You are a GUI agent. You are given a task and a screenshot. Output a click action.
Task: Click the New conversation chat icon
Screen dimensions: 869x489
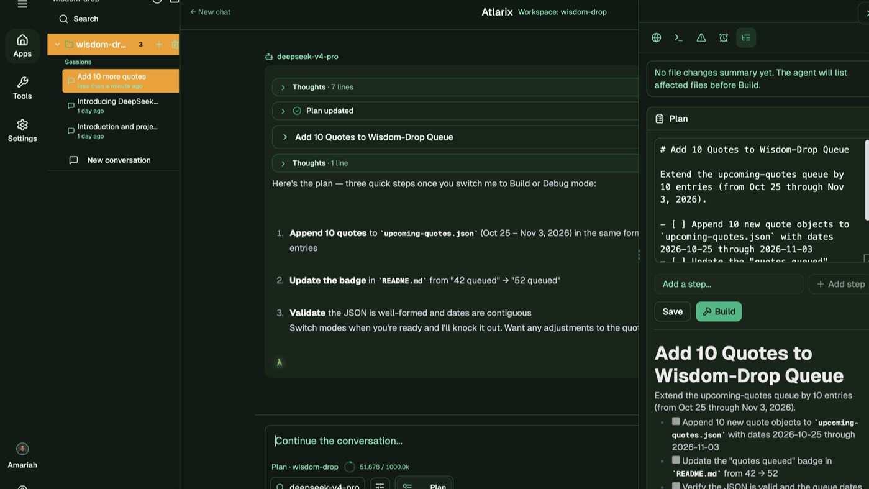point(73,160)
